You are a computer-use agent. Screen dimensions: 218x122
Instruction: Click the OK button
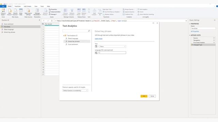[144, 96]
